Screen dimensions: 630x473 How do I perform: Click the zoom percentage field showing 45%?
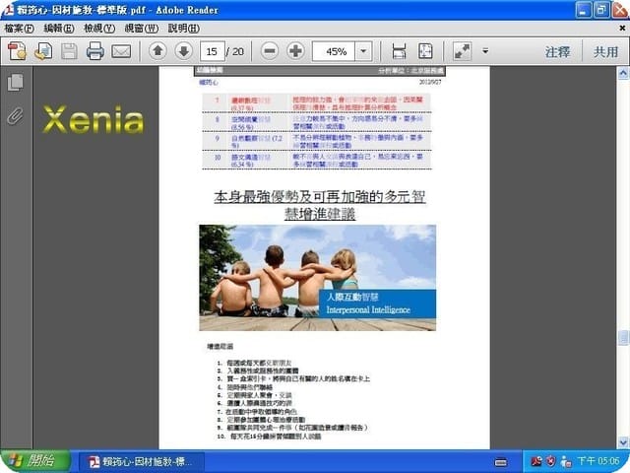pos(334,51)
